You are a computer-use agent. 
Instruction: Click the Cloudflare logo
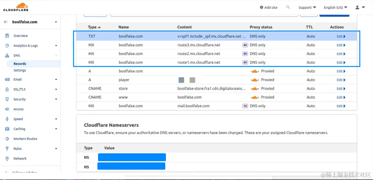[16, 7]
